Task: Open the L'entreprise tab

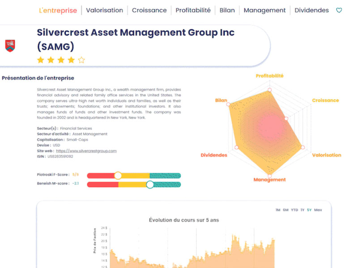Action: (58, 10)
